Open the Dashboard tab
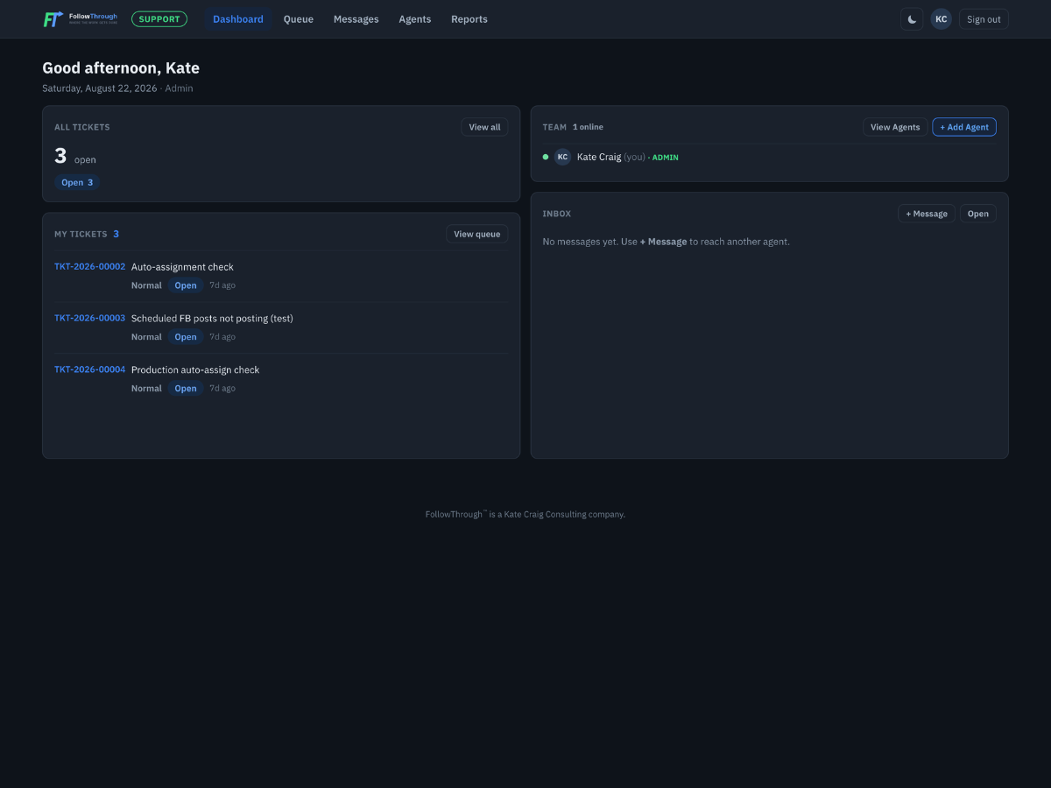Image resolution: width=1051 pixels, height=788 pixels. click(x=238, y=19)
